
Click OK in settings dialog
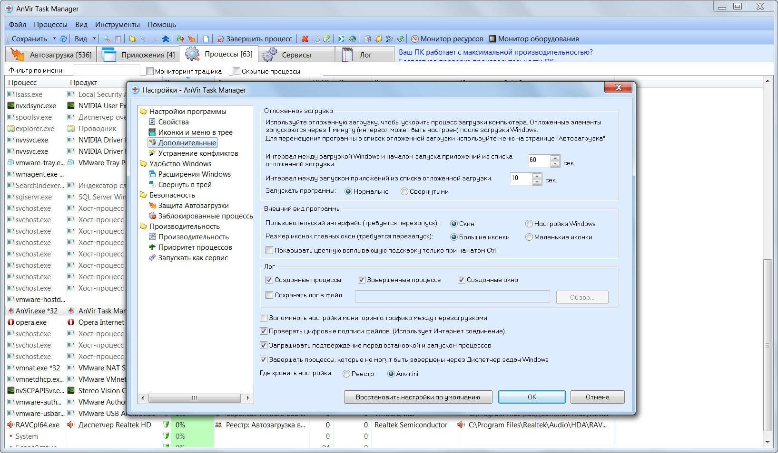pyautogui.click(x=532, y=397)
